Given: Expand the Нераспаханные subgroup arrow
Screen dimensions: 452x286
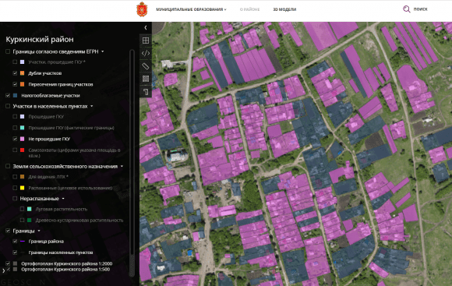Looking at the screenshot, I should 63,199.
